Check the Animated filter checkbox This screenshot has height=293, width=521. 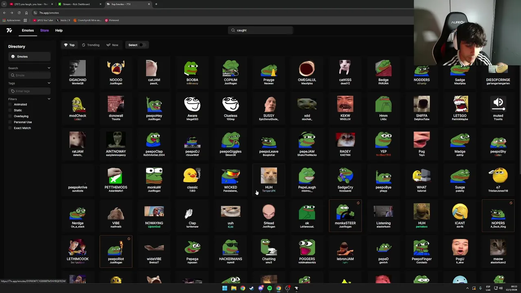(x=10, y=104)
